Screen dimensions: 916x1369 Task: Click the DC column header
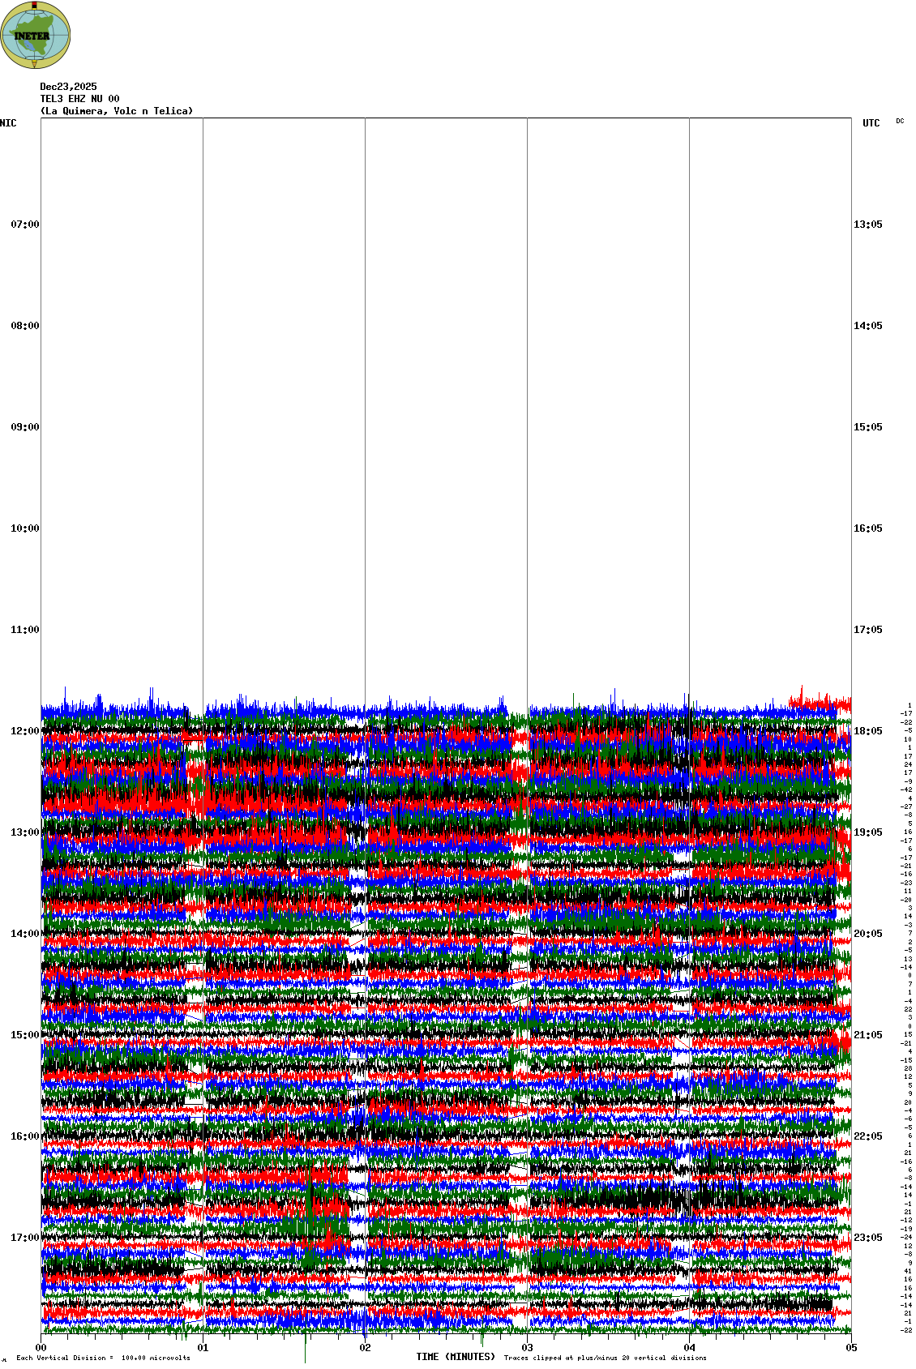[x=900, y=121]
